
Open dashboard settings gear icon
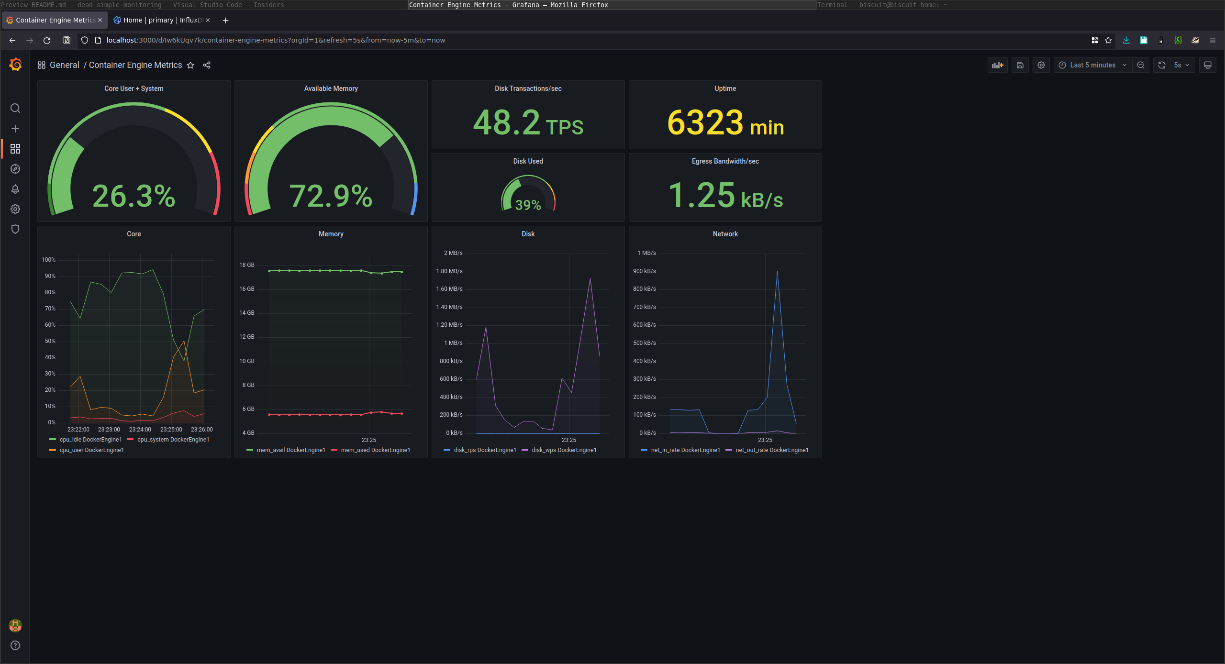[x=1041, y=65]
